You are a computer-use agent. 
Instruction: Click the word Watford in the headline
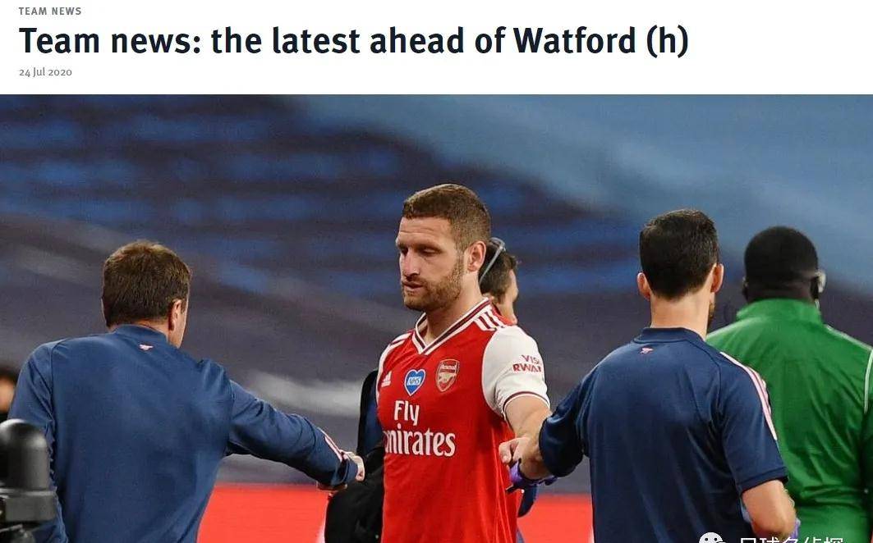575,41
